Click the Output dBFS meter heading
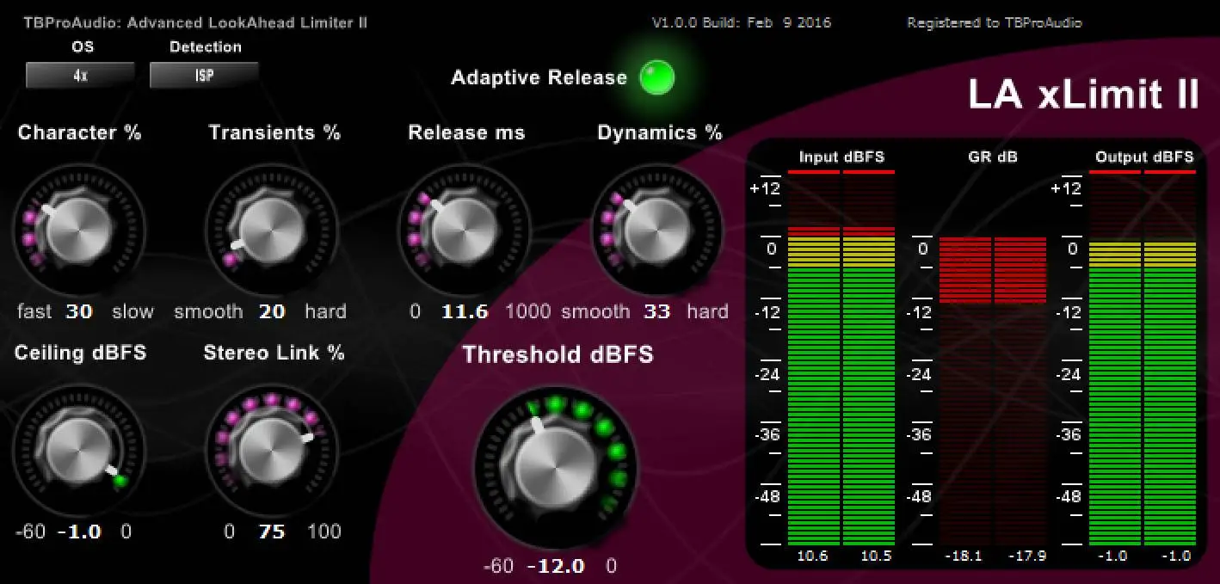This screenshot has width=1220, height=584. point(1144,157)
